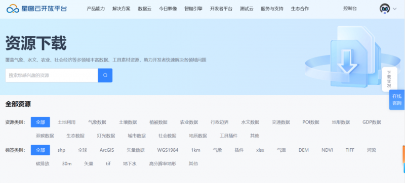Click the resource search input field
Viewport: 405px width, 183px height.
pos(52,76)
